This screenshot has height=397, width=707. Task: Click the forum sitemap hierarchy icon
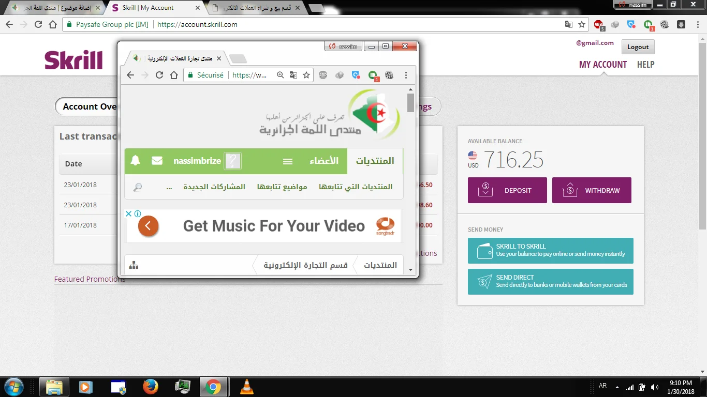[134, 265]
